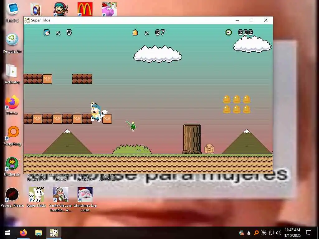
Task: Click the 'Christmas Browser 99' desktop label
Action: (36, 177)
